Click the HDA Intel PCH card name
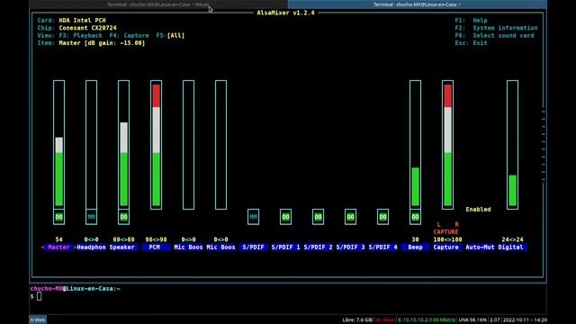Image resolution: width=576 pixels, height=324 pixels. coord(82,21)
